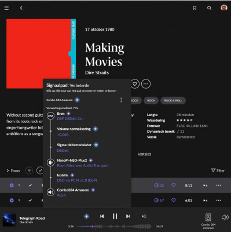Select the +0,0dB volume value

(63, 135)
